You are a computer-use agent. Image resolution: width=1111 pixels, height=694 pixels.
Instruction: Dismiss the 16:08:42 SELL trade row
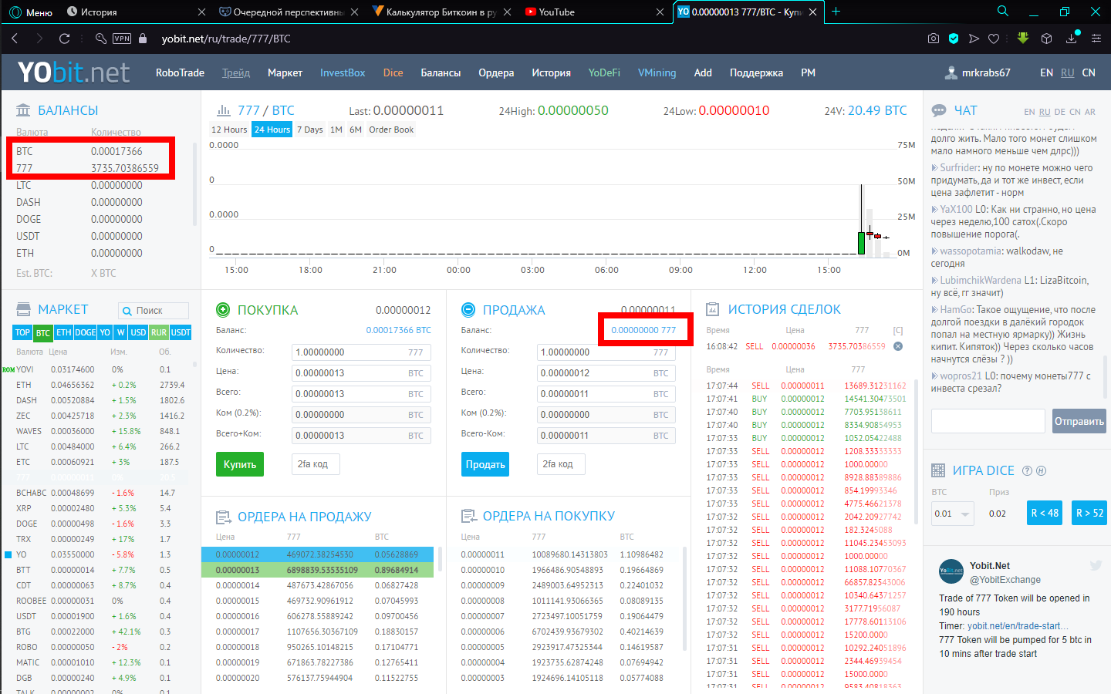click(x=898, y=346)
